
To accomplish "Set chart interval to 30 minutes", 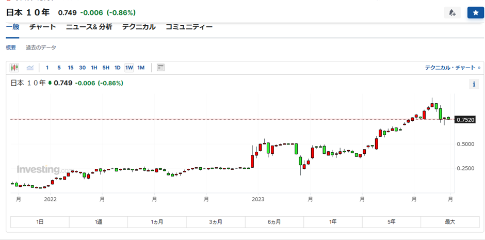I will (x=82, y=68).
